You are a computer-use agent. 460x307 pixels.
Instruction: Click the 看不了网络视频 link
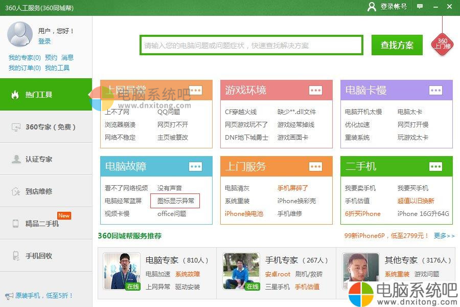pyautogui.click(x=126, y=188)
